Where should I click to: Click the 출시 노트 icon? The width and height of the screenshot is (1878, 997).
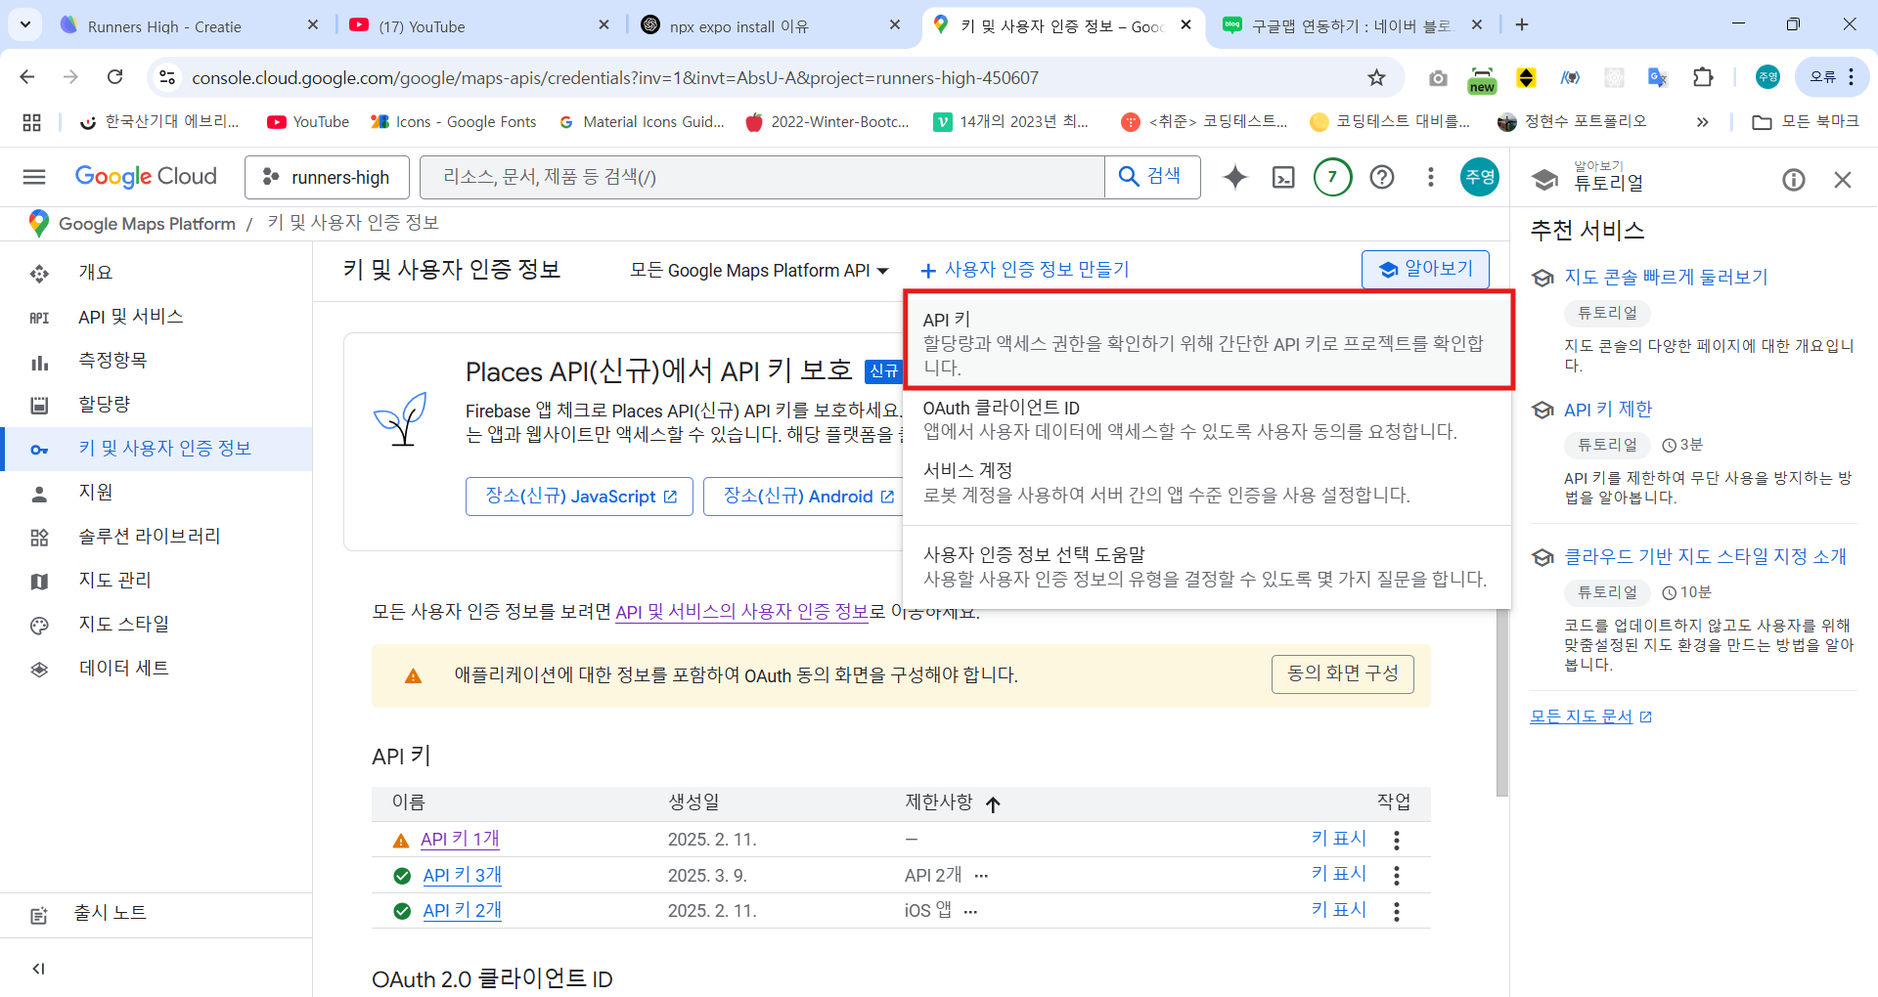(x=39, y=916)
